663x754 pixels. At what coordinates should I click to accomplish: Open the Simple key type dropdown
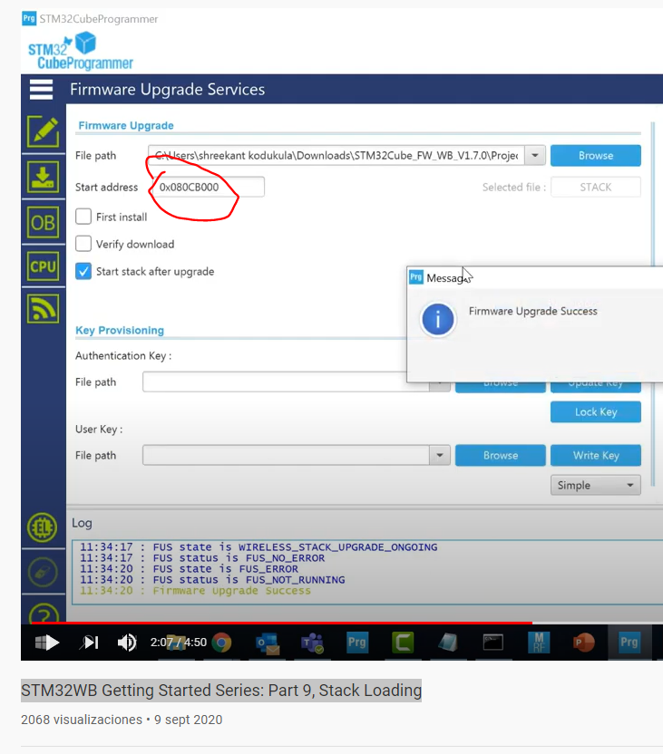pos(596,485)
